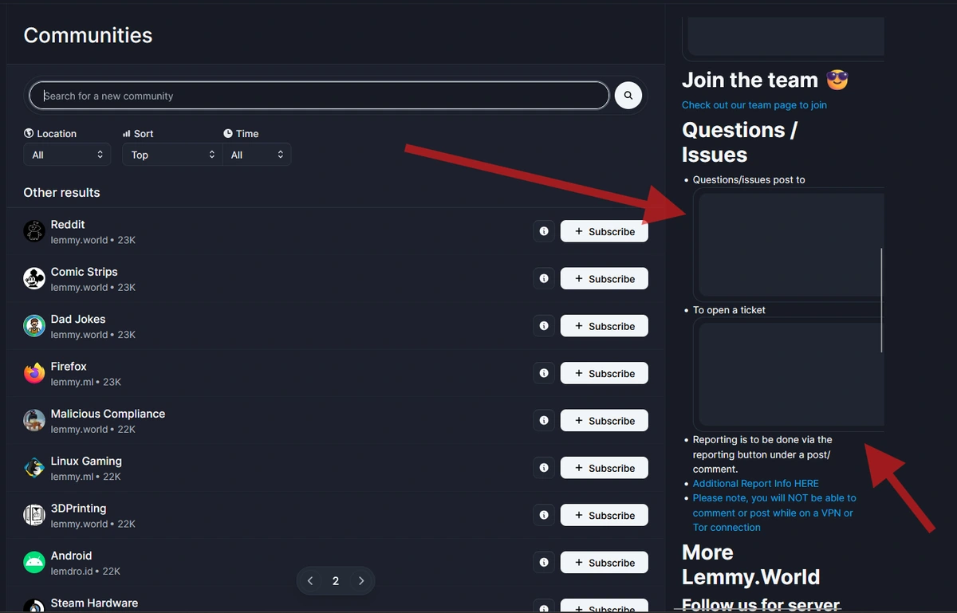Click the sidebar vertical scrollbar
This screenshot has width=957, height=613.
881,300
